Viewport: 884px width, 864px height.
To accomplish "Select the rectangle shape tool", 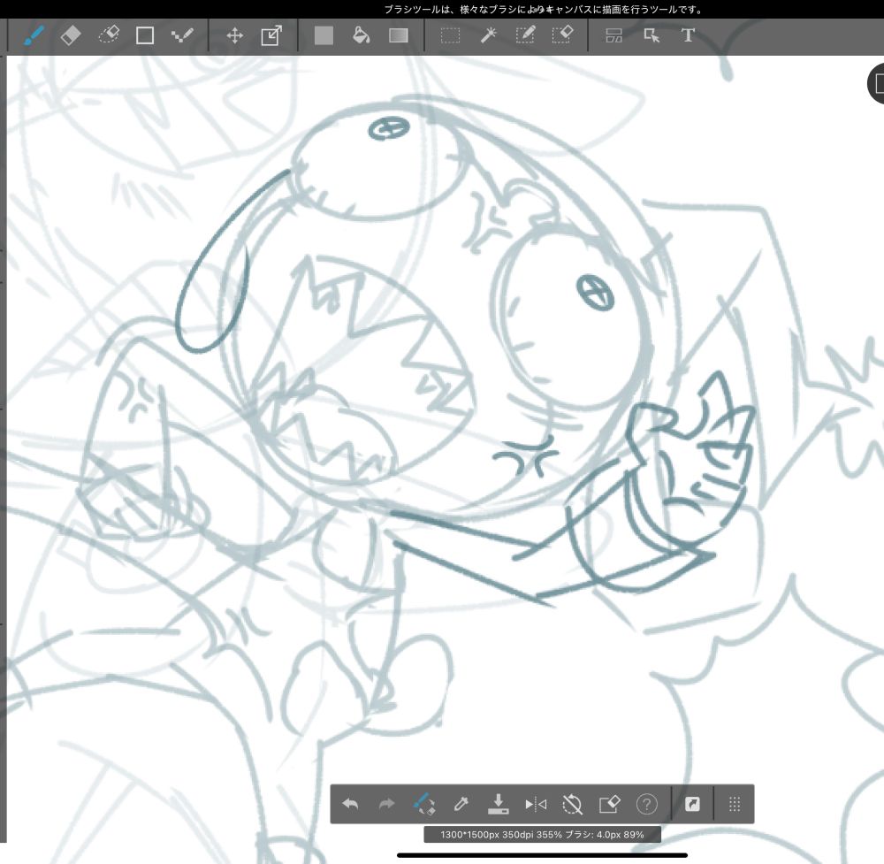I will 145,35.
